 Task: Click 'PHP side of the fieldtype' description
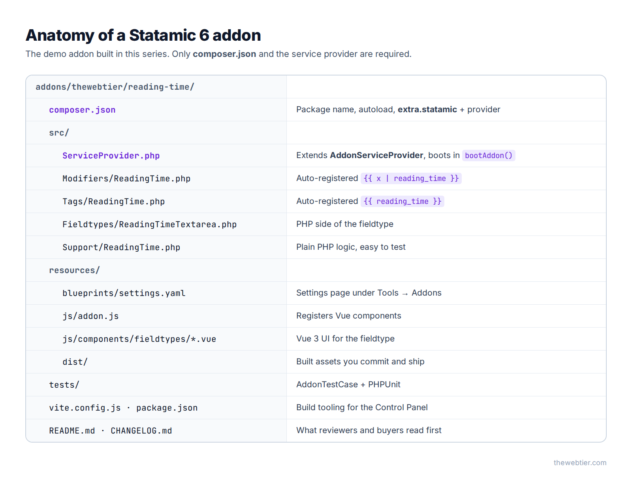coord(345,224)
